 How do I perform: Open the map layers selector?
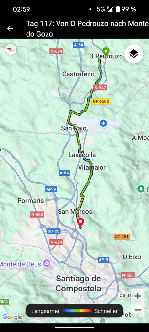click(133, 54)
